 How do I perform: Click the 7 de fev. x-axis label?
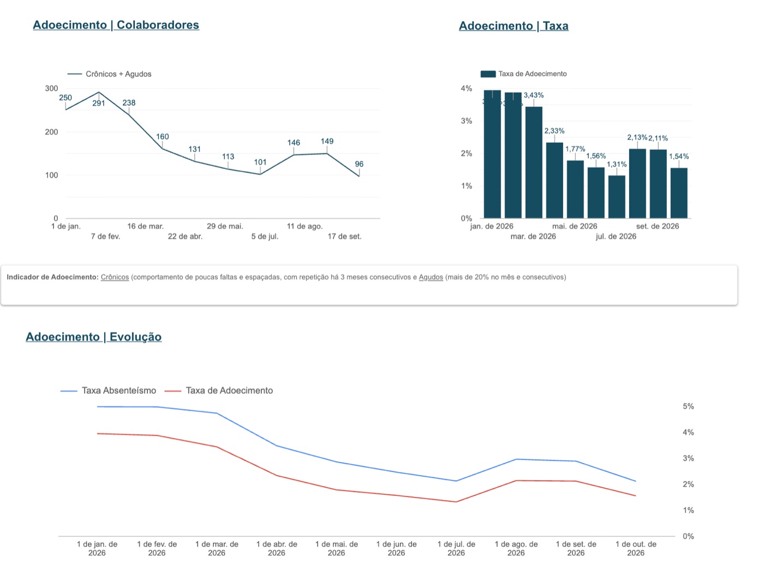[105, 237]
